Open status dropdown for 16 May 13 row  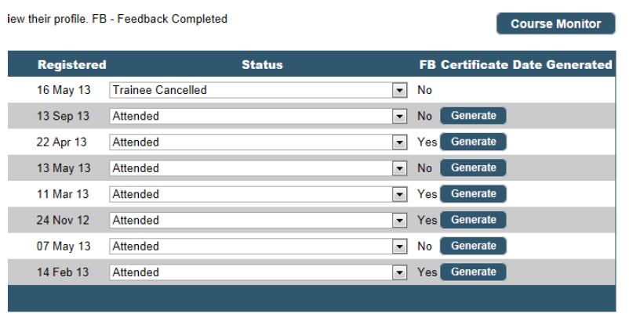click(x=400, y=90)
